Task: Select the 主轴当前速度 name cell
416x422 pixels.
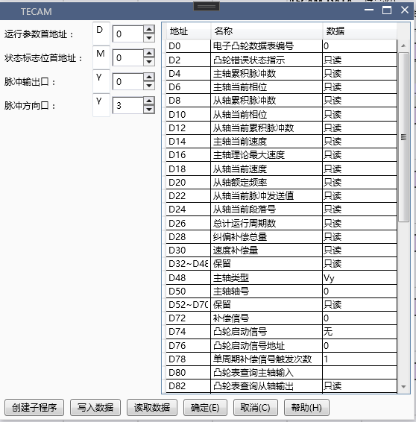Action: pyautogui.click(x=266, y=142)
